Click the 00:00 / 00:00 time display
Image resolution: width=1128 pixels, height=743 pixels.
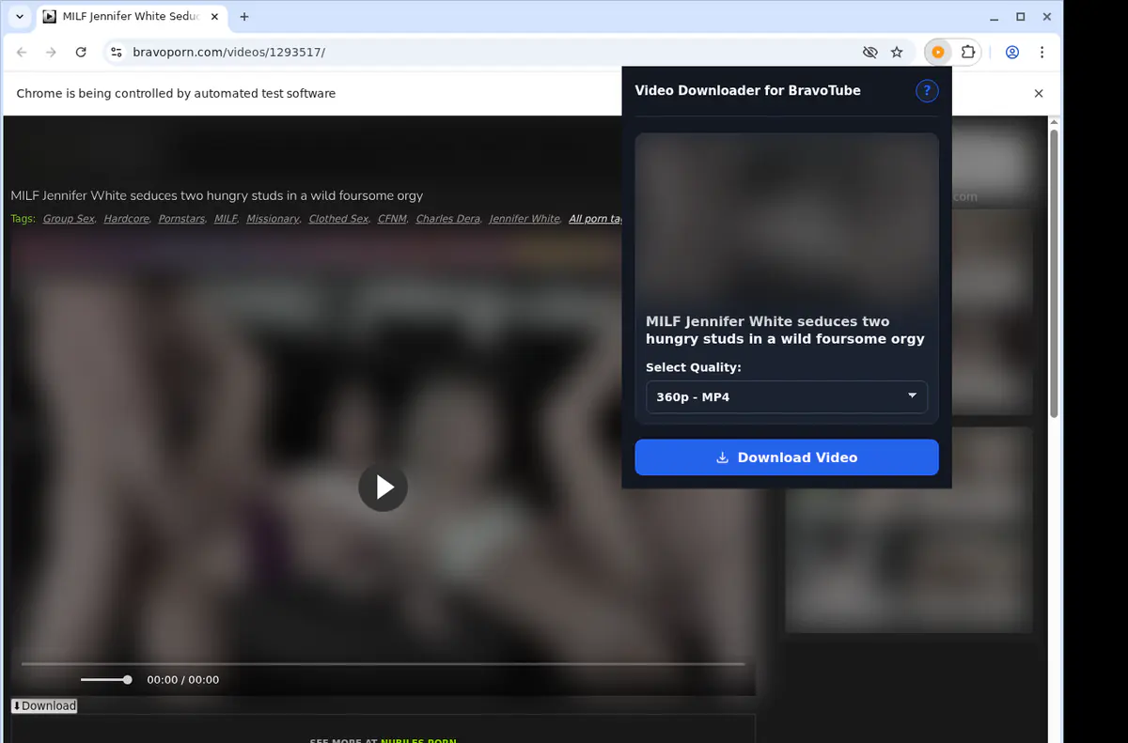pyautogui.click(x=183, y=680)
